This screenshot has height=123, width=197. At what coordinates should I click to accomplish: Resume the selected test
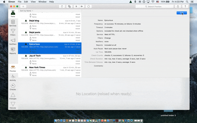[x=82, y=7]
